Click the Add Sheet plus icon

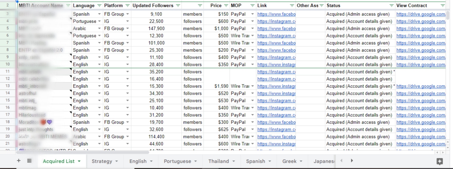pyautogui.click(x=19, y=161)
